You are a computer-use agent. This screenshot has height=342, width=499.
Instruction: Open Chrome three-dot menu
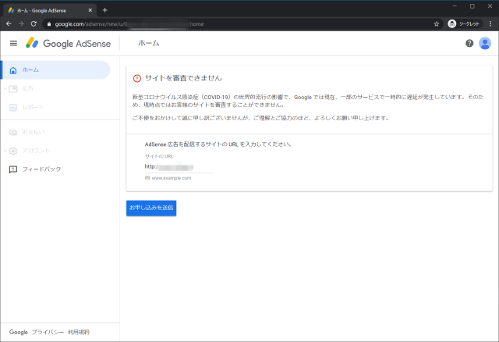(x=490, y=24)
